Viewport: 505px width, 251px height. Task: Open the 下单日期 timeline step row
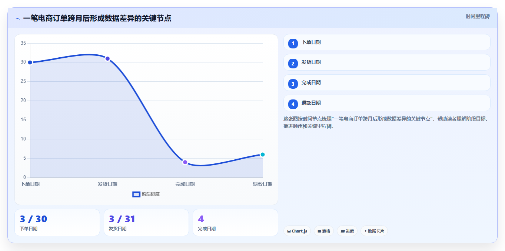387,42
